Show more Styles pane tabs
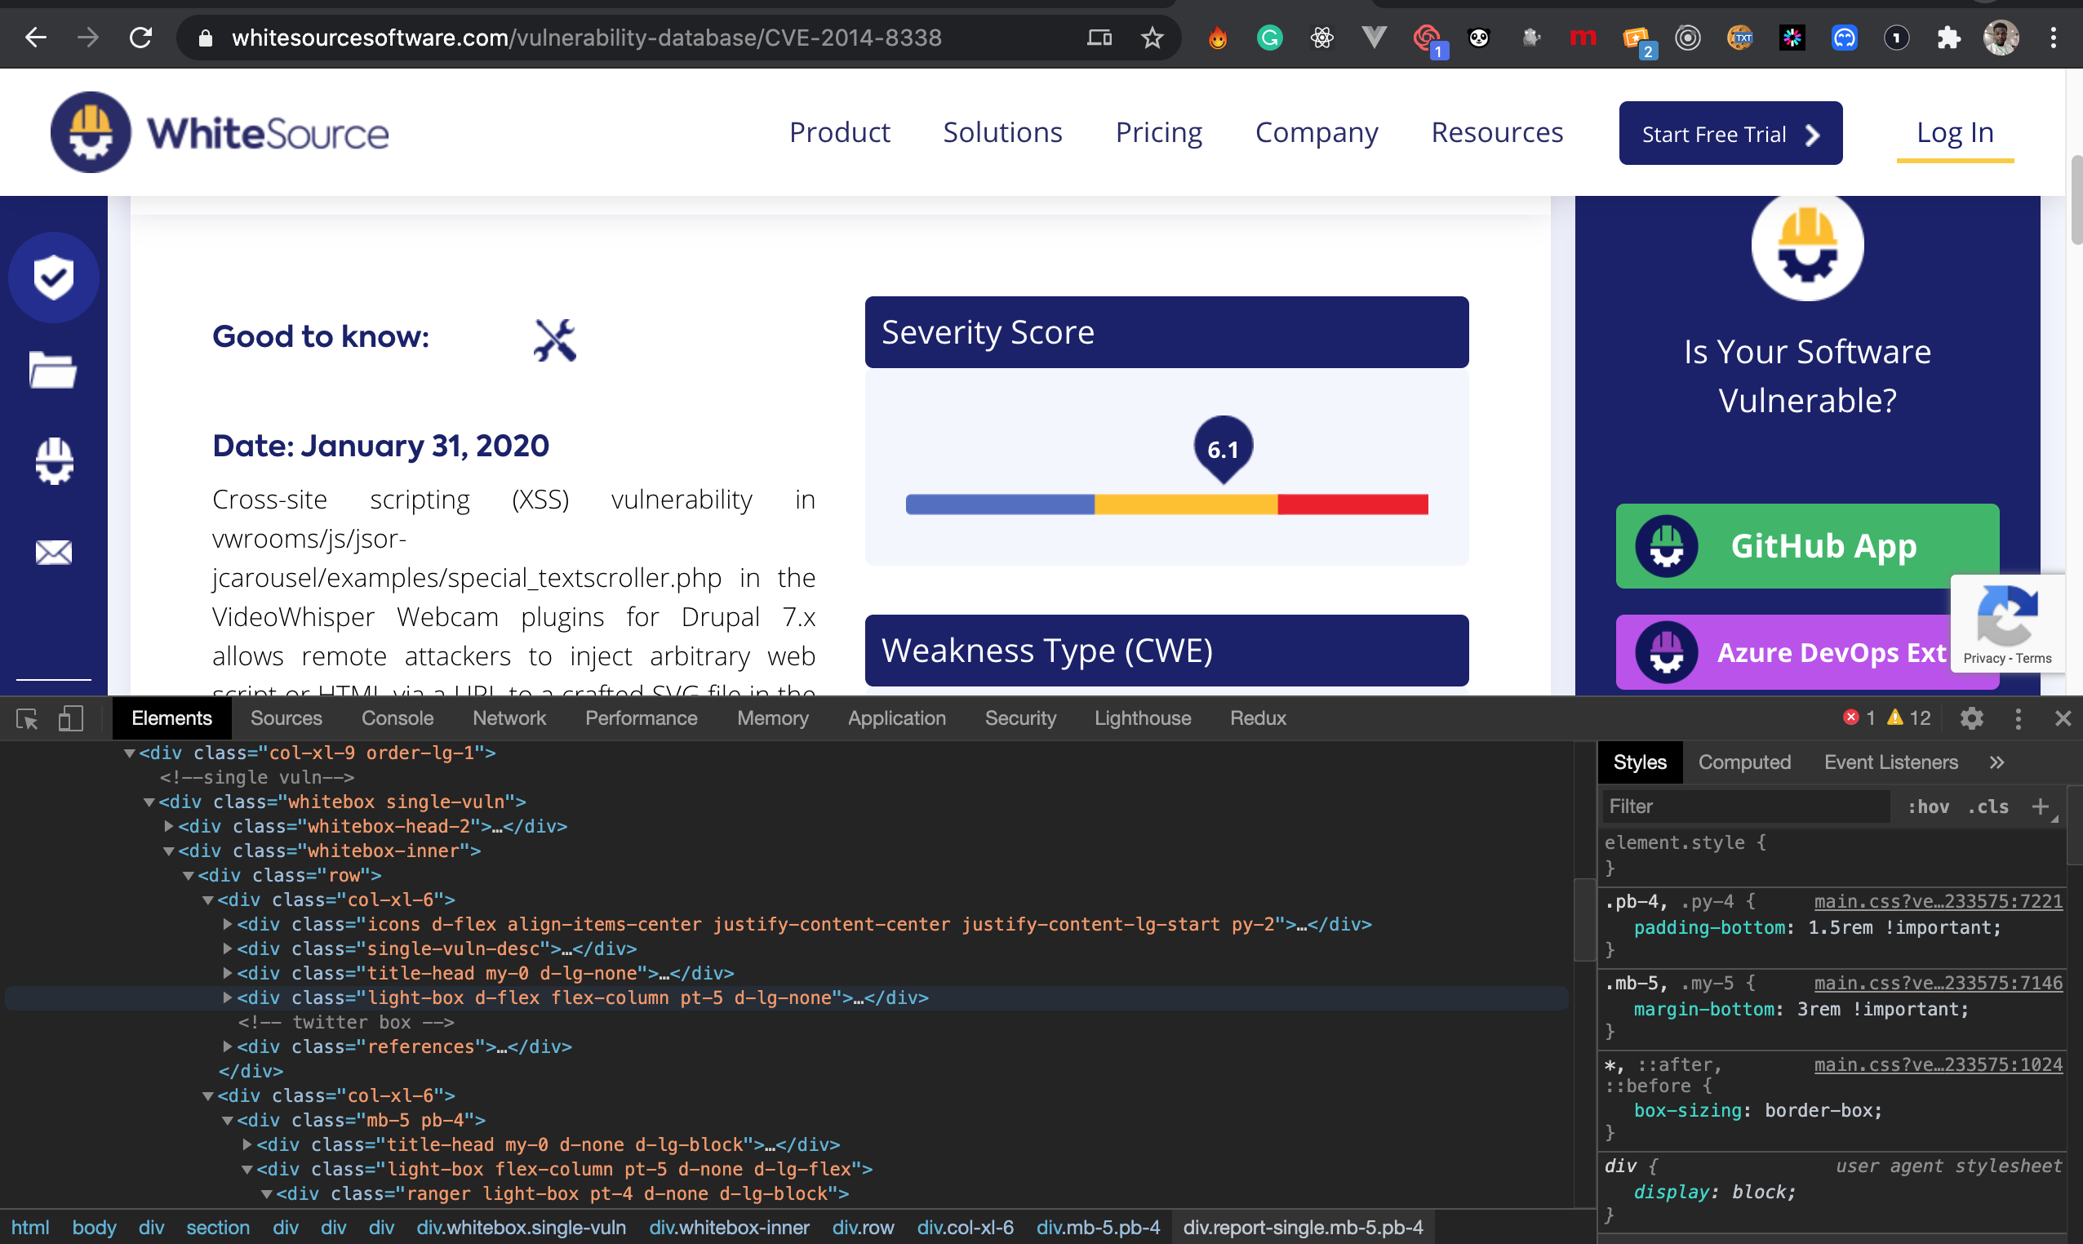 [1996, 762]
